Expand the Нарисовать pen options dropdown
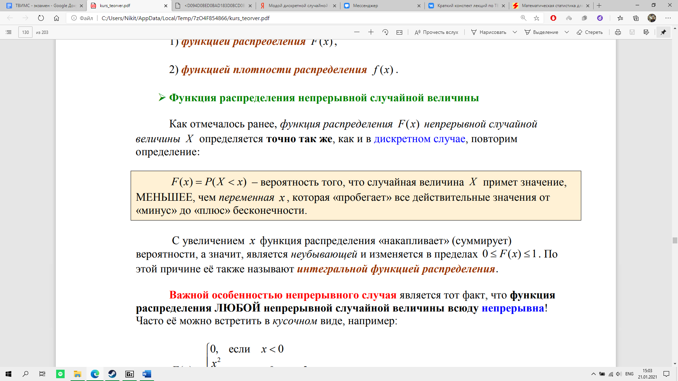Viewport: 678px width, 381px height. click(515, 32)
